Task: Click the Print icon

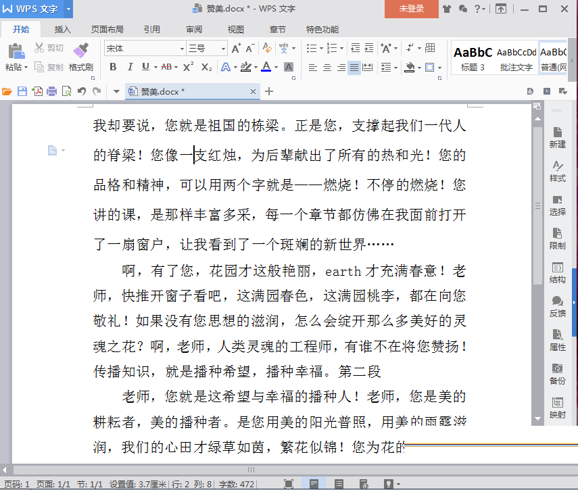Action: coord(51,91)
